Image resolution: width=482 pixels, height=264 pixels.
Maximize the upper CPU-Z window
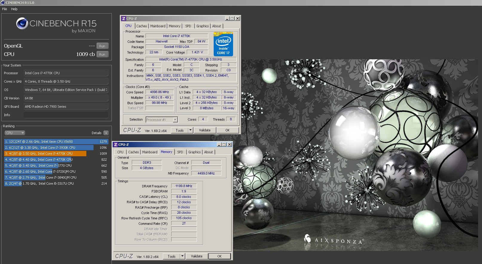[232, 19]
